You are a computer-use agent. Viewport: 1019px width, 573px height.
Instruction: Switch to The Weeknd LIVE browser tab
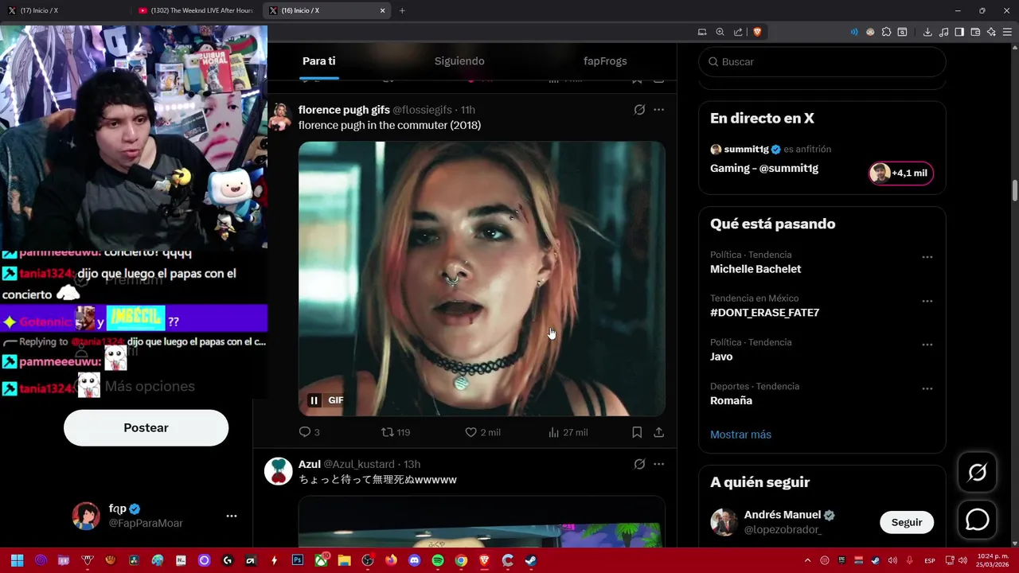[x=196, y=10]
